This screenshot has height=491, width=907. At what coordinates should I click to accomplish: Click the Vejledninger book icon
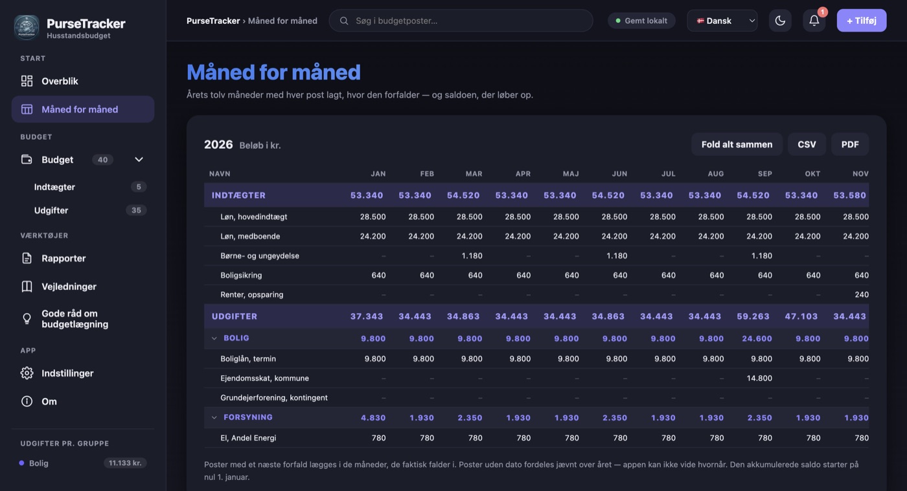27,287
